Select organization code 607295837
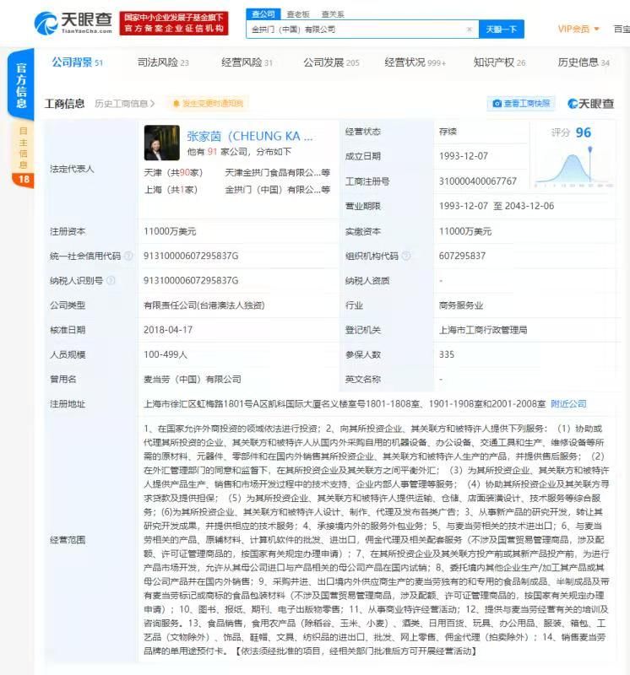Screen dimensions: 630x675 462,256
